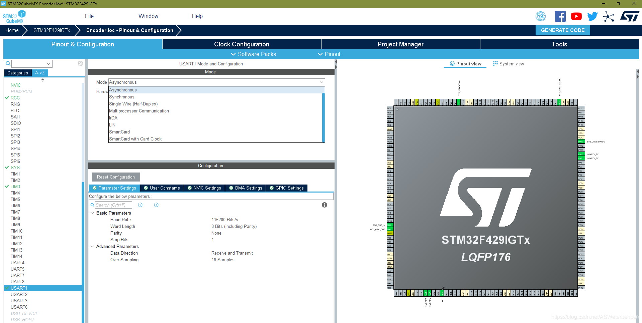Select SYS in the peripheral list
The height and width of the screenshot is (323, 642).
point(15,168)
